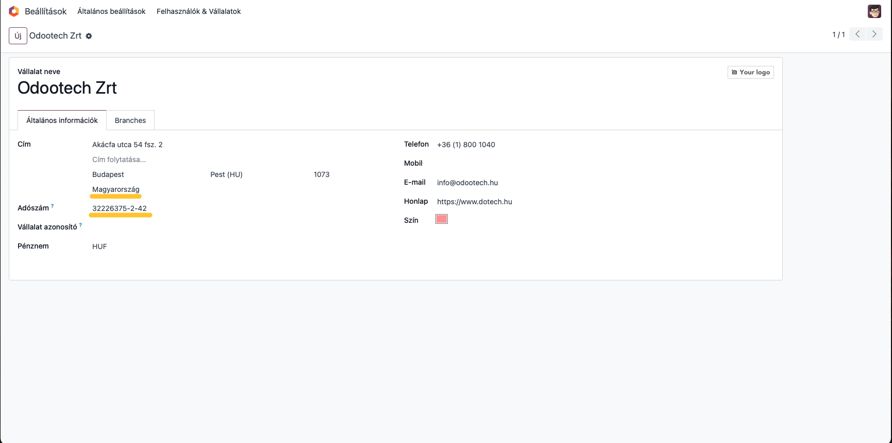Switch to the Branches tab
This screenshot has height=443, width=892.
pos(130,120)
